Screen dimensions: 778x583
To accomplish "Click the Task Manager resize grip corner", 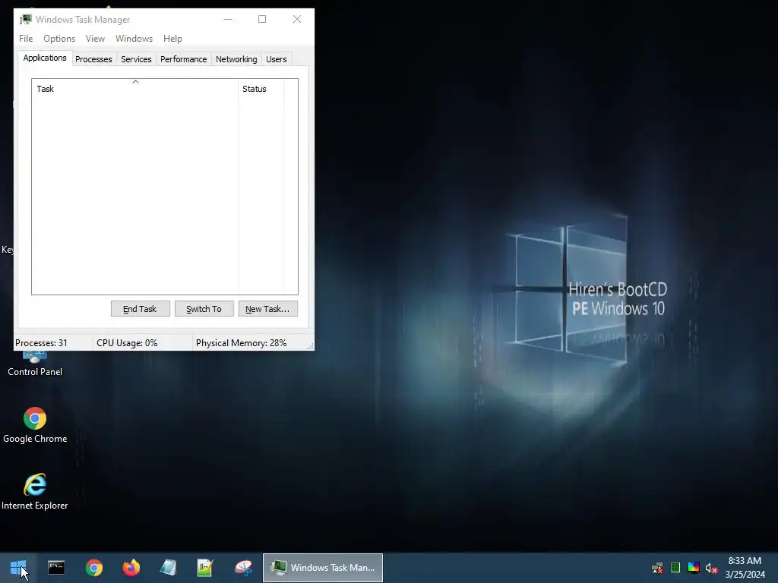I will coord(310,346).
